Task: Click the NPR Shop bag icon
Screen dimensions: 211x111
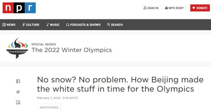Action: [166, 8]
